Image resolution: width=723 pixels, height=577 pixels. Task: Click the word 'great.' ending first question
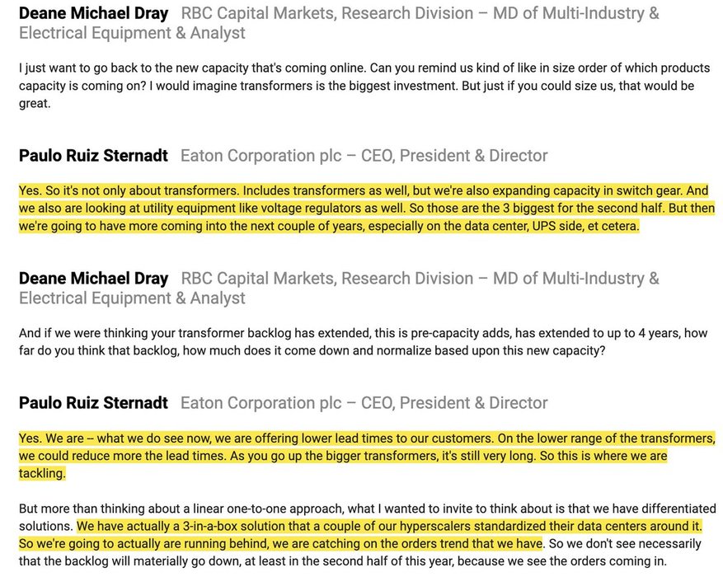click(35, 103)
